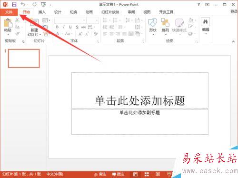
Task: Switch to the 插入 tab
Action: pyautogui.click(x=42, y=12)
